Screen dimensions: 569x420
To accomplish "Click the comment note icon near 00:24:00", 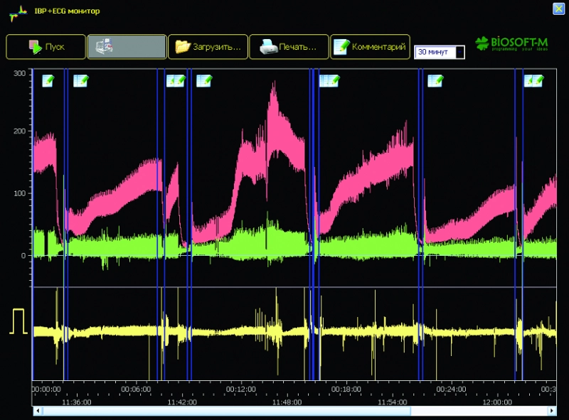I will (435, 80).
